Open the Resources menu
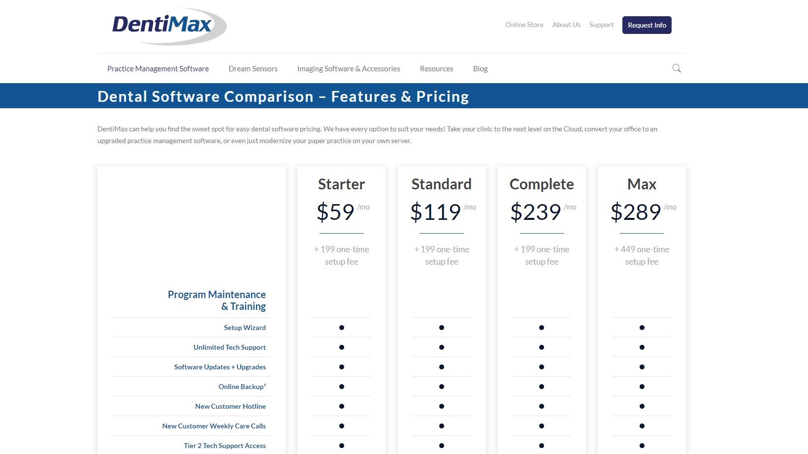 (x=437, y=69)
